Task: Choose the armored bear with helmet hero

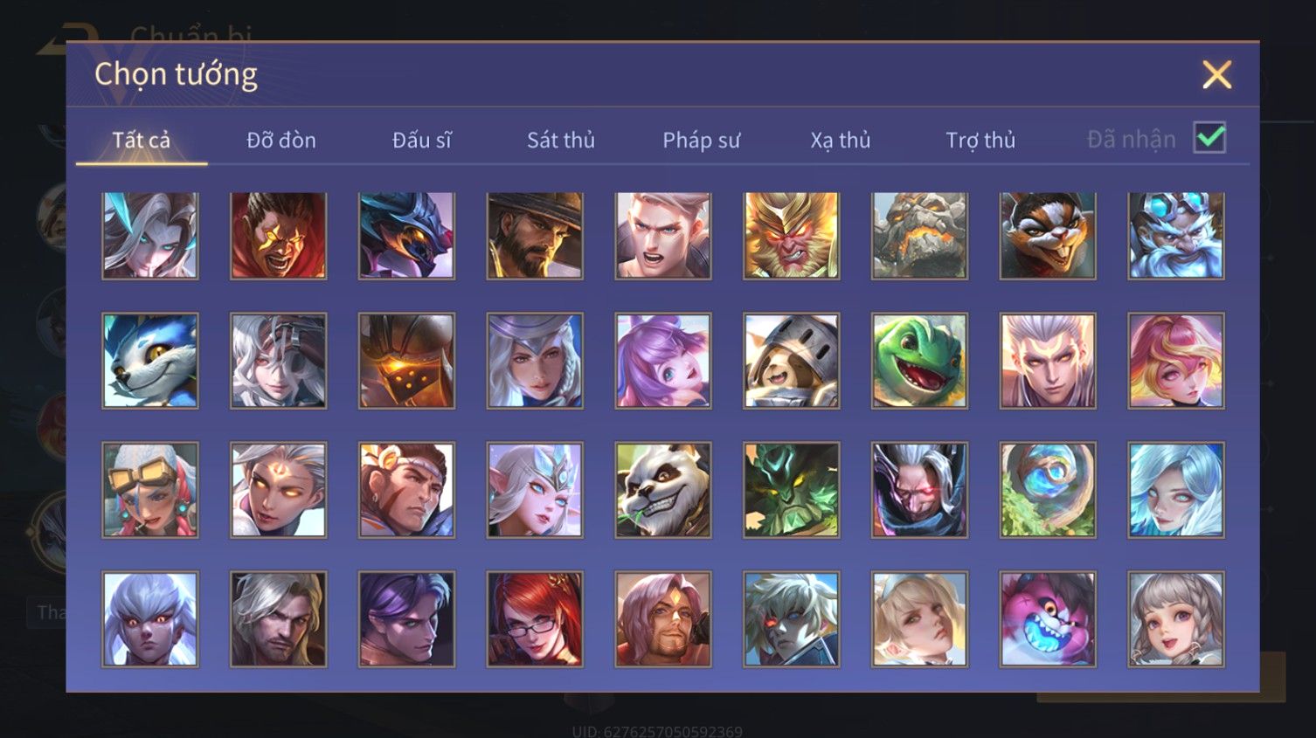Action: (791, 361)
